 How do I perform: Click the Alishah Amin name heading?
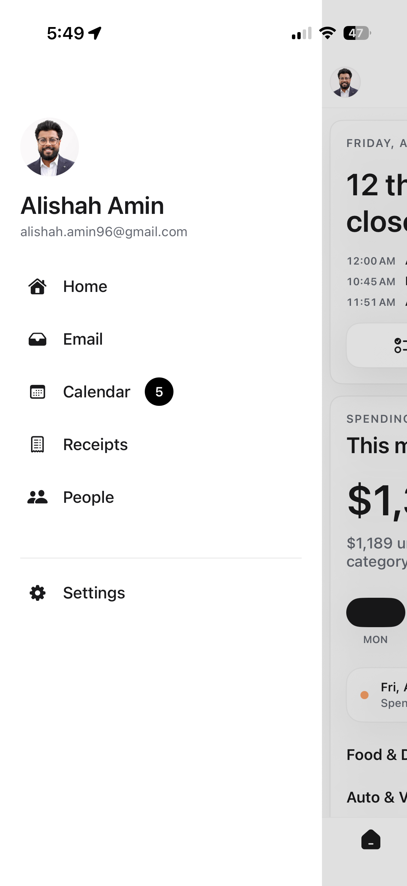tap(92, 206)
